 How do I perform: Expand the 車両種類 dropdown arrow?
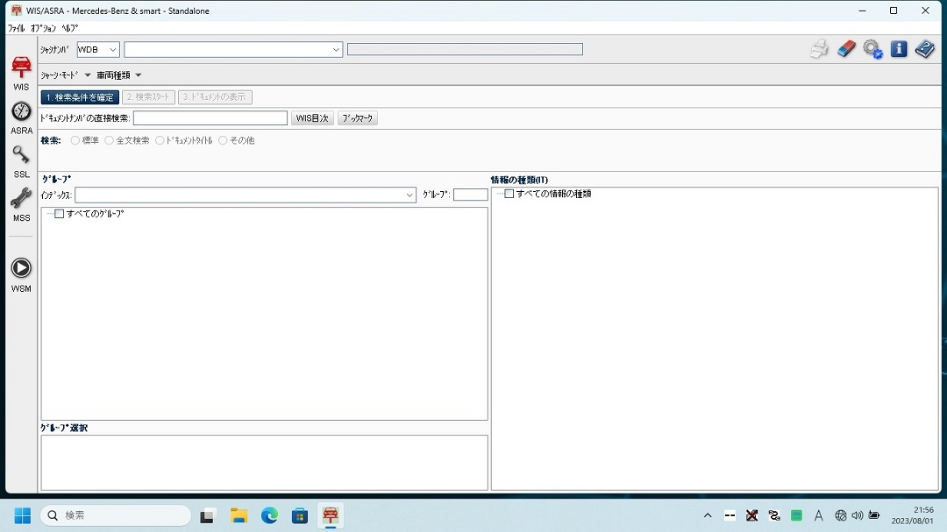pyautogui.click(x=139, y=75)
